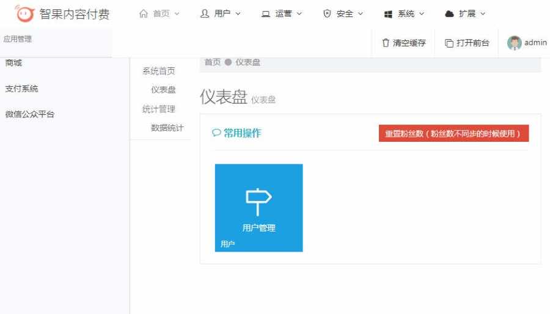The image size is (550, 314).
Task: Open the 用户 top menu
Action: click(x=221, y=13)
